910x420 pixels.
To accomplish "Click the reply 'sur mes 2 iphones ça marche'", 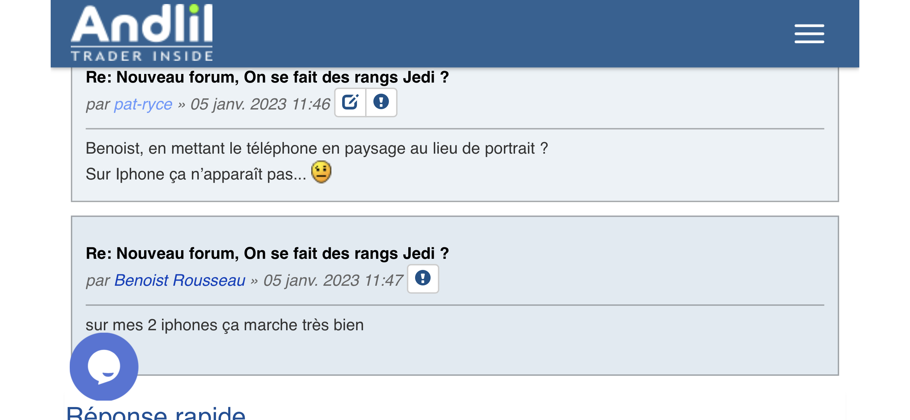I will [x=224, y=325].
